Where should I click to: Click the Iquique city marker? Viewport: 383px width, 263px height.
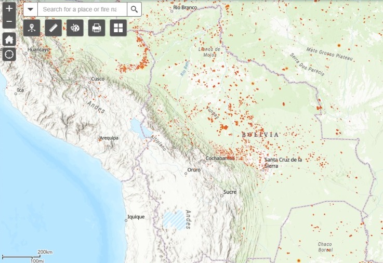[126, 220]
